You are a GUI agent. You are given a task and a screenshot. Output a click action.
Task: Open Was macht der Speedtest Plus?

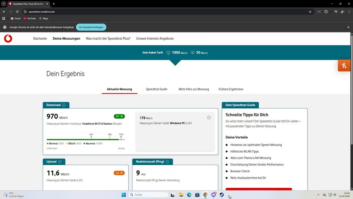(108, 39)
